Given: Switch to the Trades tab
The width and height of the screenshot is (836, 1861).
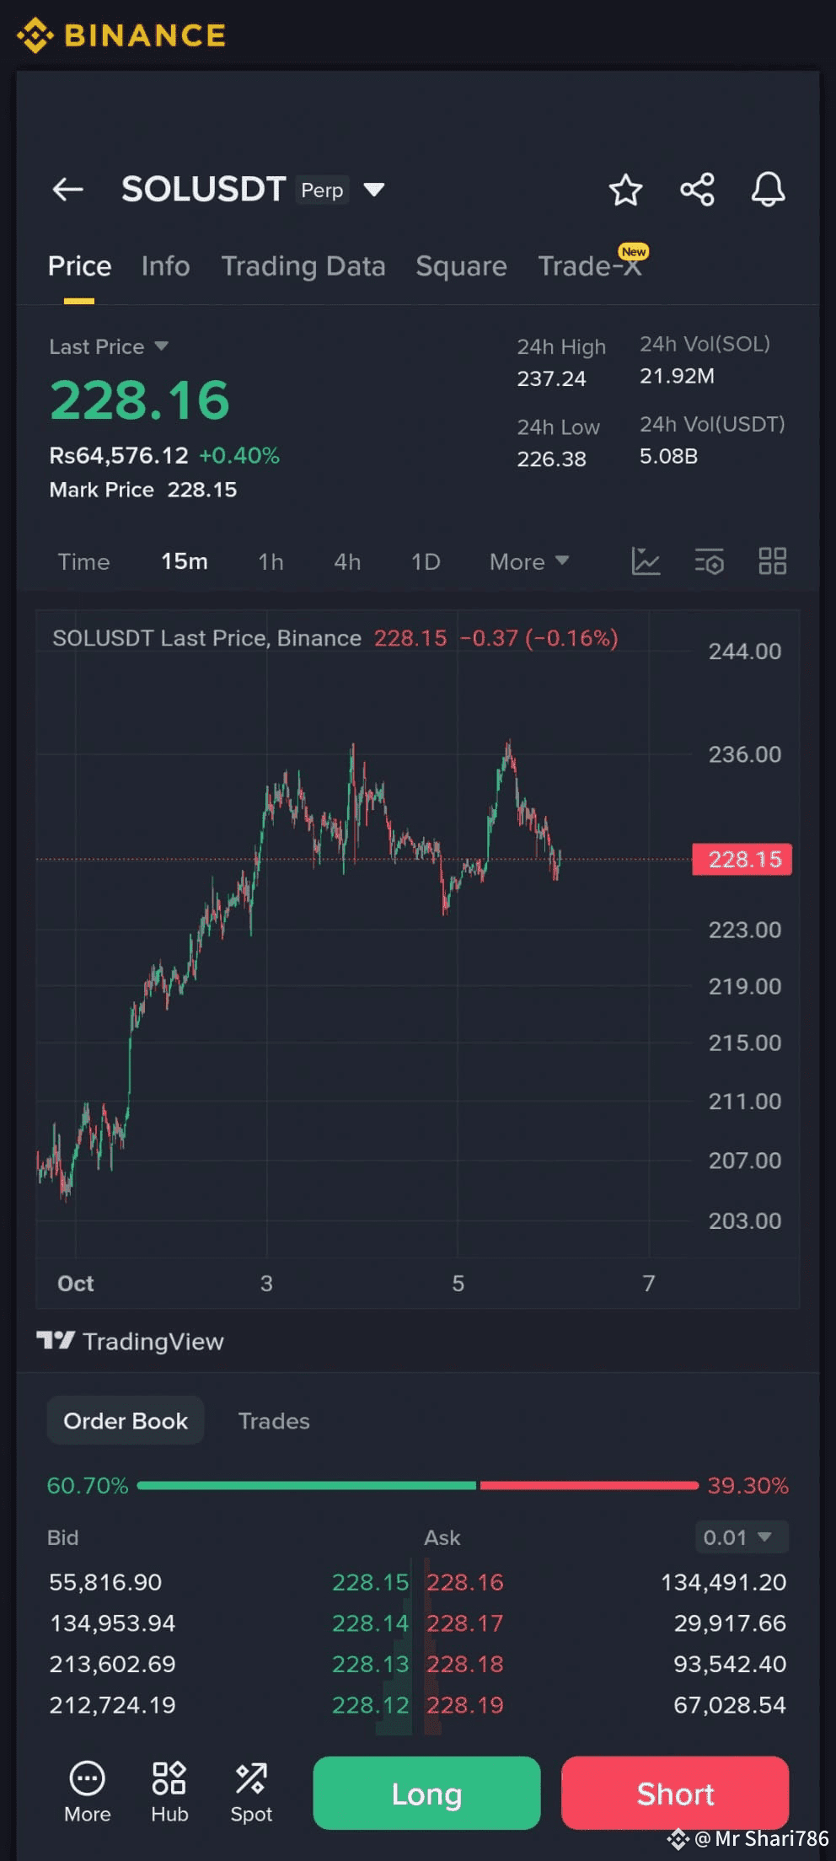Looking at the screenshot, I should pyautogui.click(x=274, y=1421).
